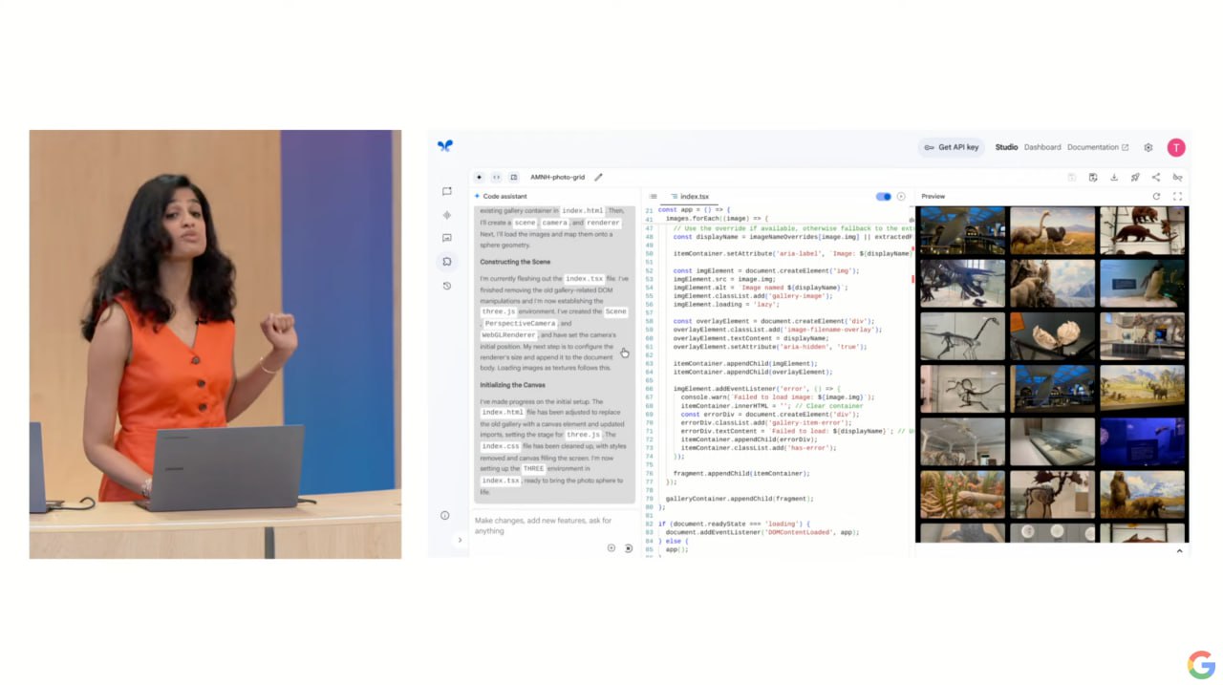Click the Get API key button
The height and width of the screenshot is (685, 1223).
pyautogui.click(x=952, y=147)
